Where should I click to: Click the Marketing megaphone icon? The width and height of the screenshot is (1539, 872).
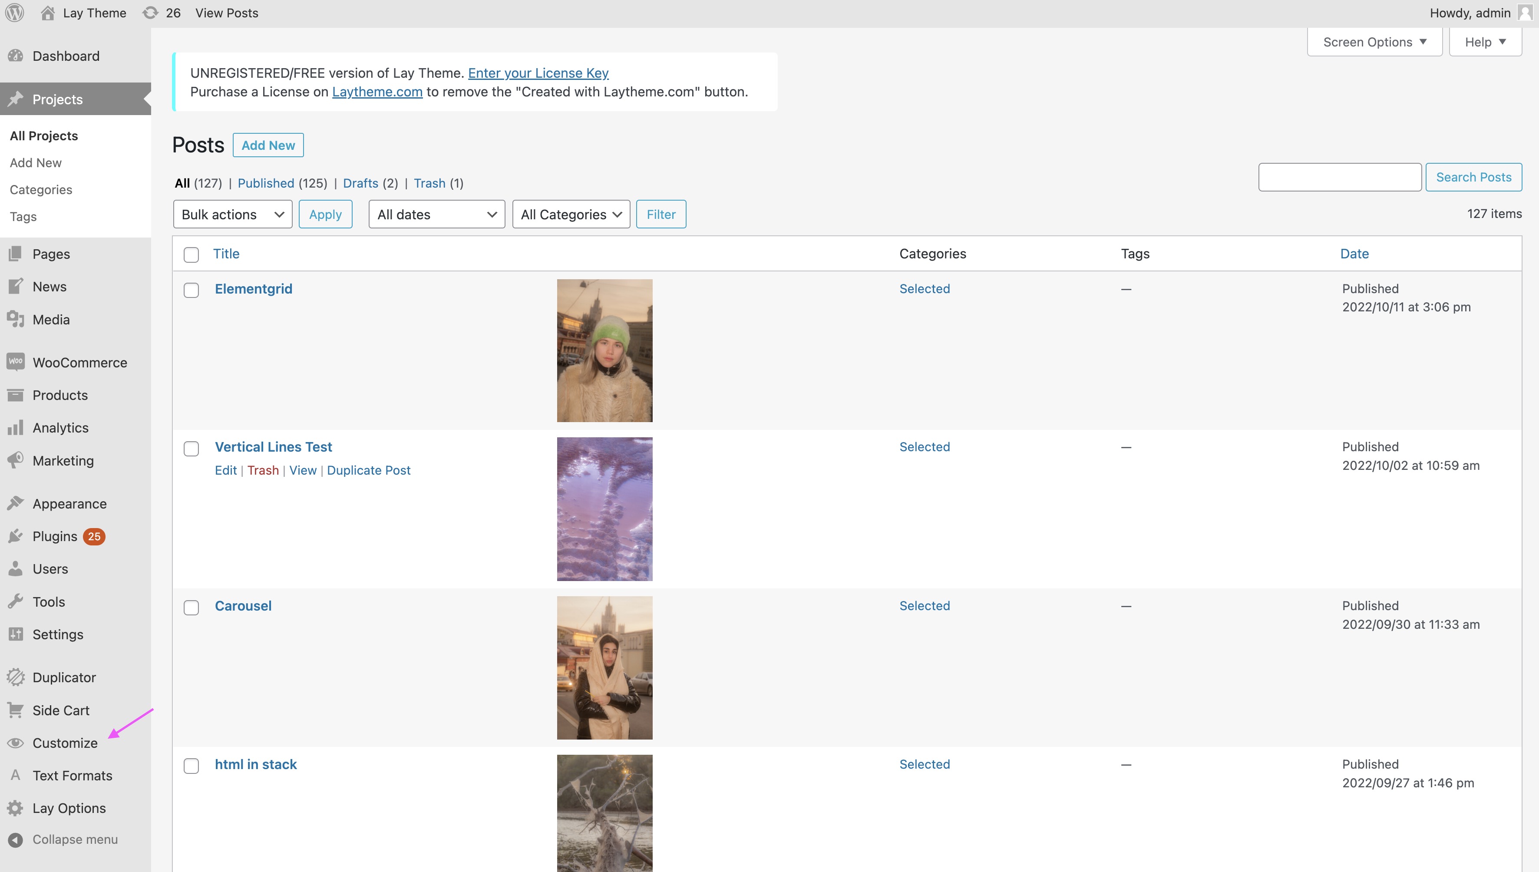[x=16, y=460]
